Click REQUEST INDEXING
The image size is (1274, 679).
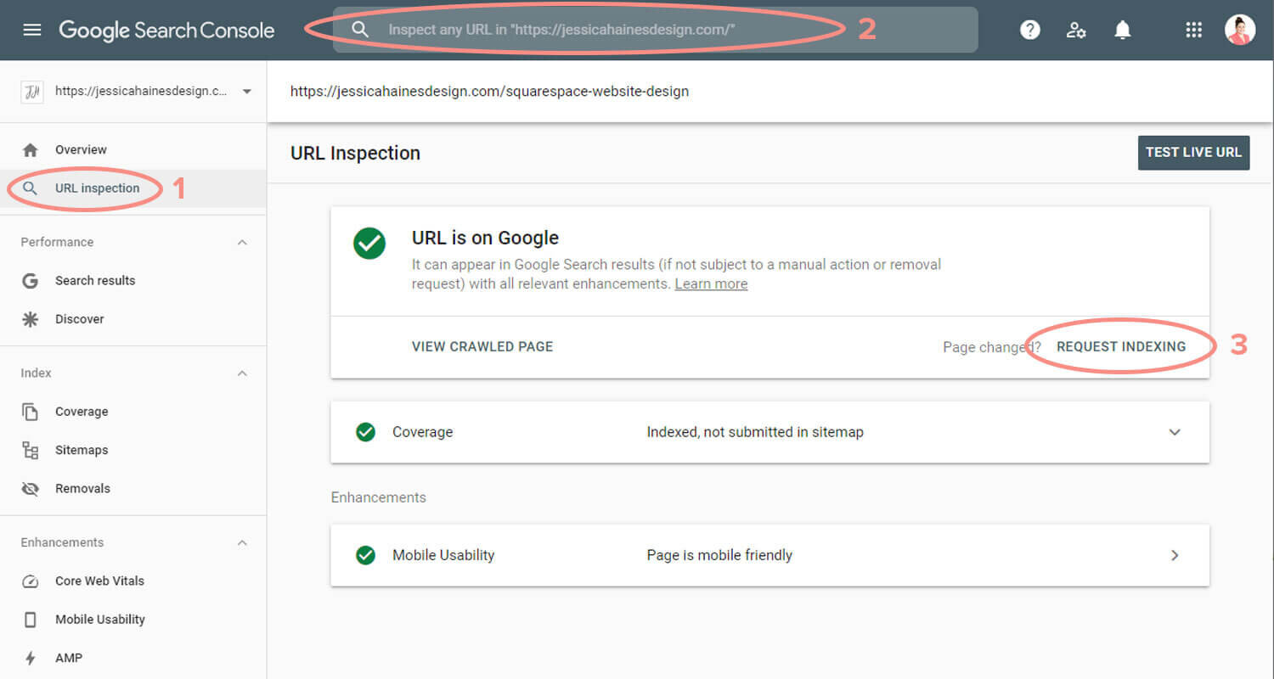coord(1121,347)
